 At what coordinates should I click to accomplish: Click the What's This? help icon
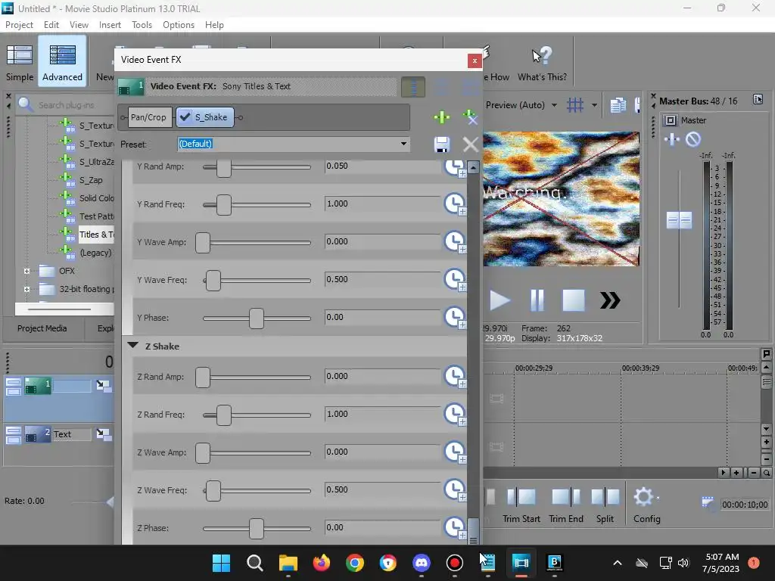tap(542, 64)
